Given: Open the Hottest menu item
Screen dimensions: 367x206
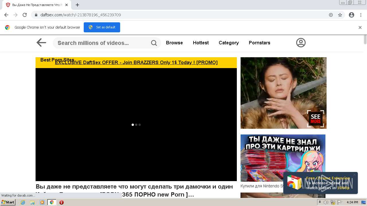Looking at the screenshot, I should coord(201,43).
